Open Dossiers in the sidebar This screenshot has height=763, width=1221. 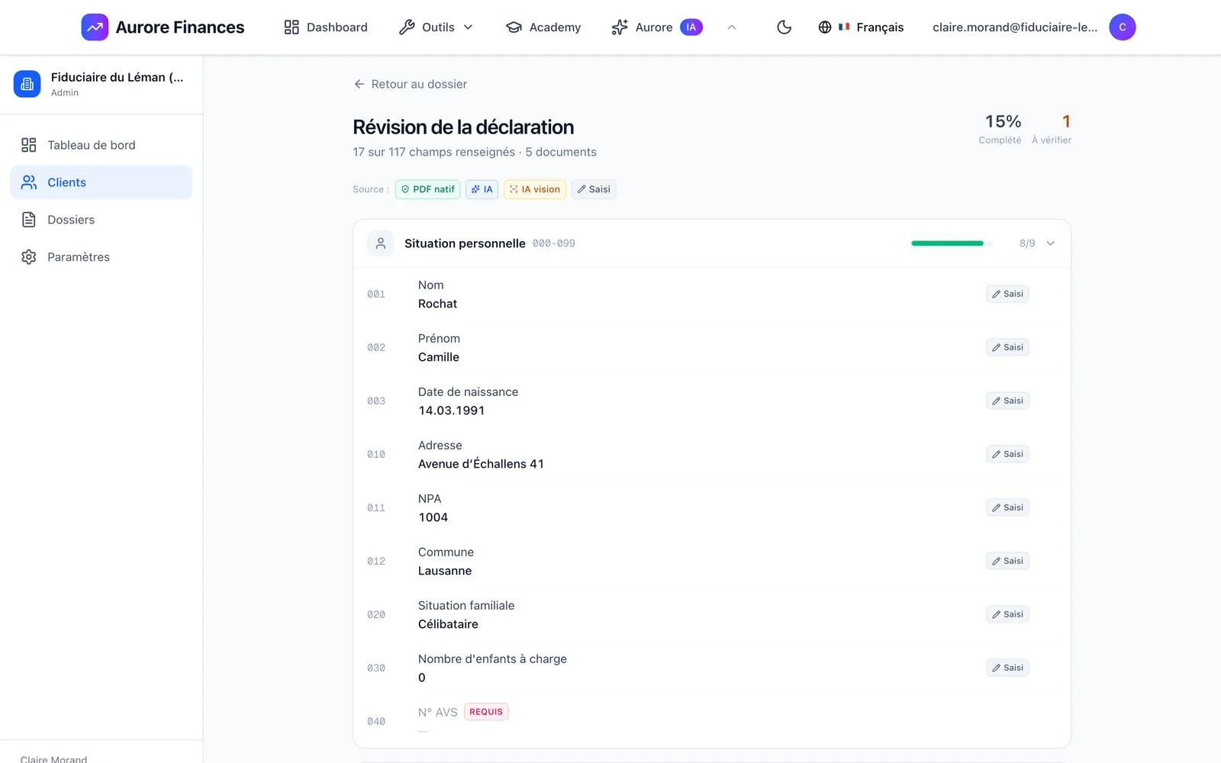click(x=101, y=220)
